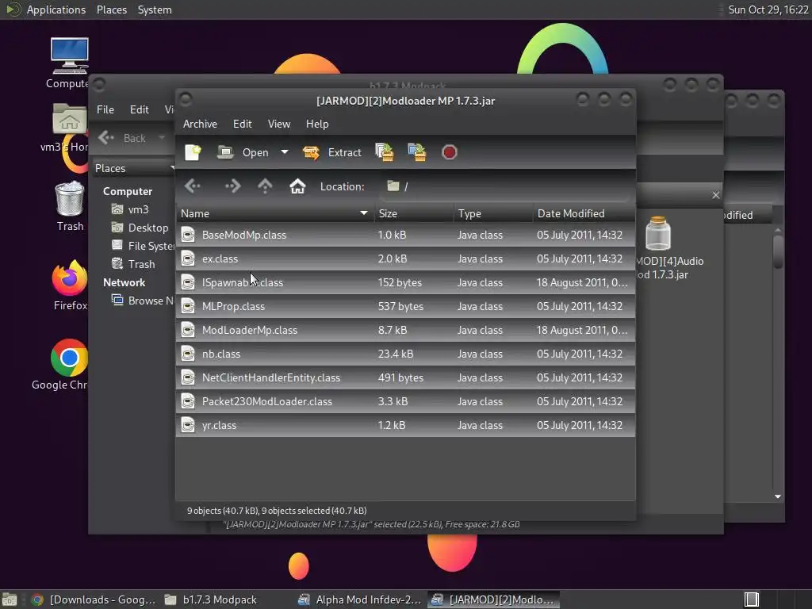This screenshot has width=812, height=609.
Task: Create a new archive with the New icon
Action: coord(193,152)
